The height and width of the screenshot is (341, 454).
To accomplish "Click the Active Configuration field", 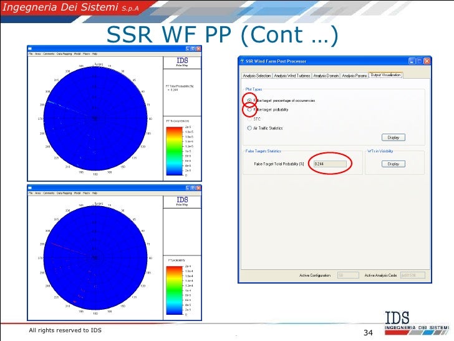I will [348, 275].
